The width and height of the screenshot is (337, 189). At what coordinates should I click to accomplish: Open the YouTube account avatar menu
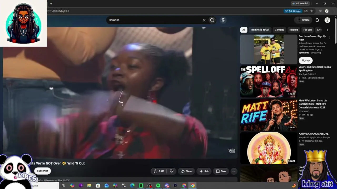click(x=327, y=20)
